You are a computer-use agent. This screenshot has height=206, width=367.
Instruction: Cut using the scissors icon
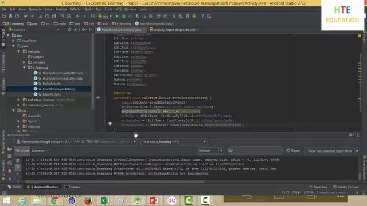coord(41,17)
